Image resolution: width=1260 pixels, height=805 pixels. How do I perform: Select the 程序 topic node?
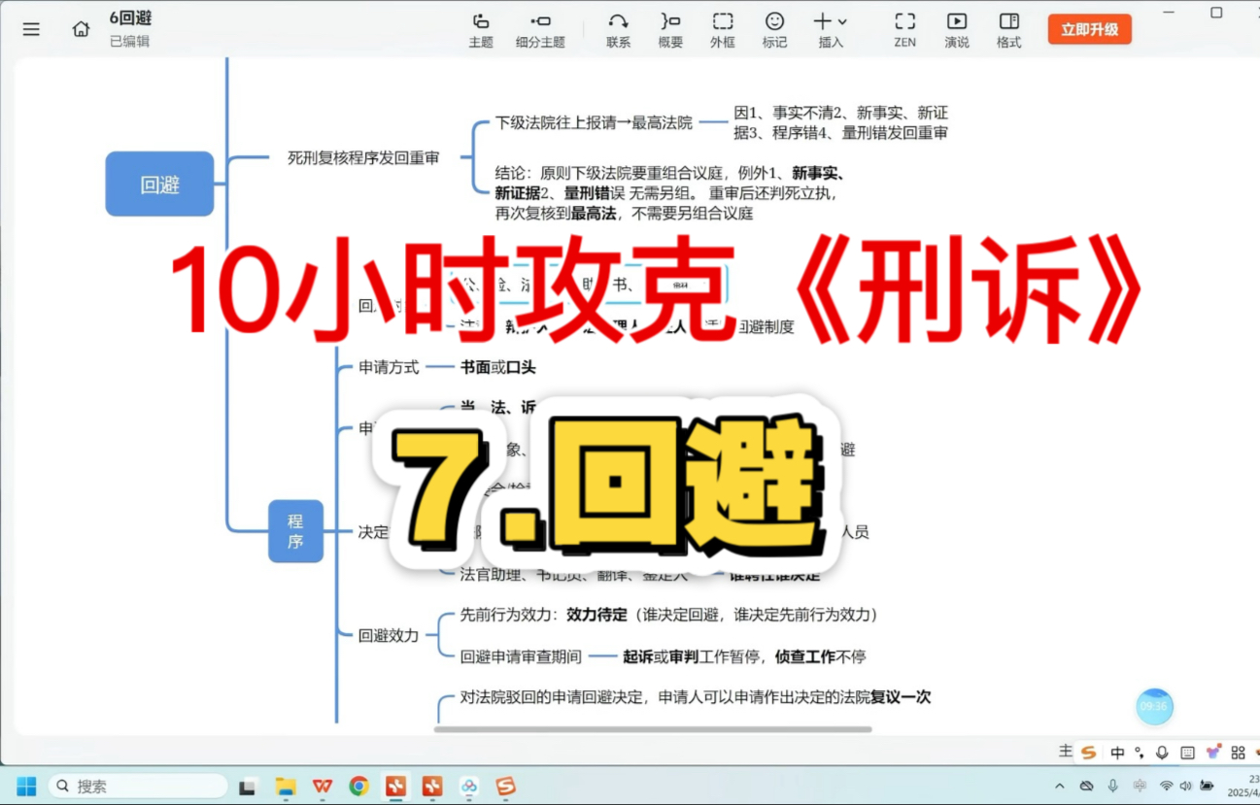tap(295, 531)
